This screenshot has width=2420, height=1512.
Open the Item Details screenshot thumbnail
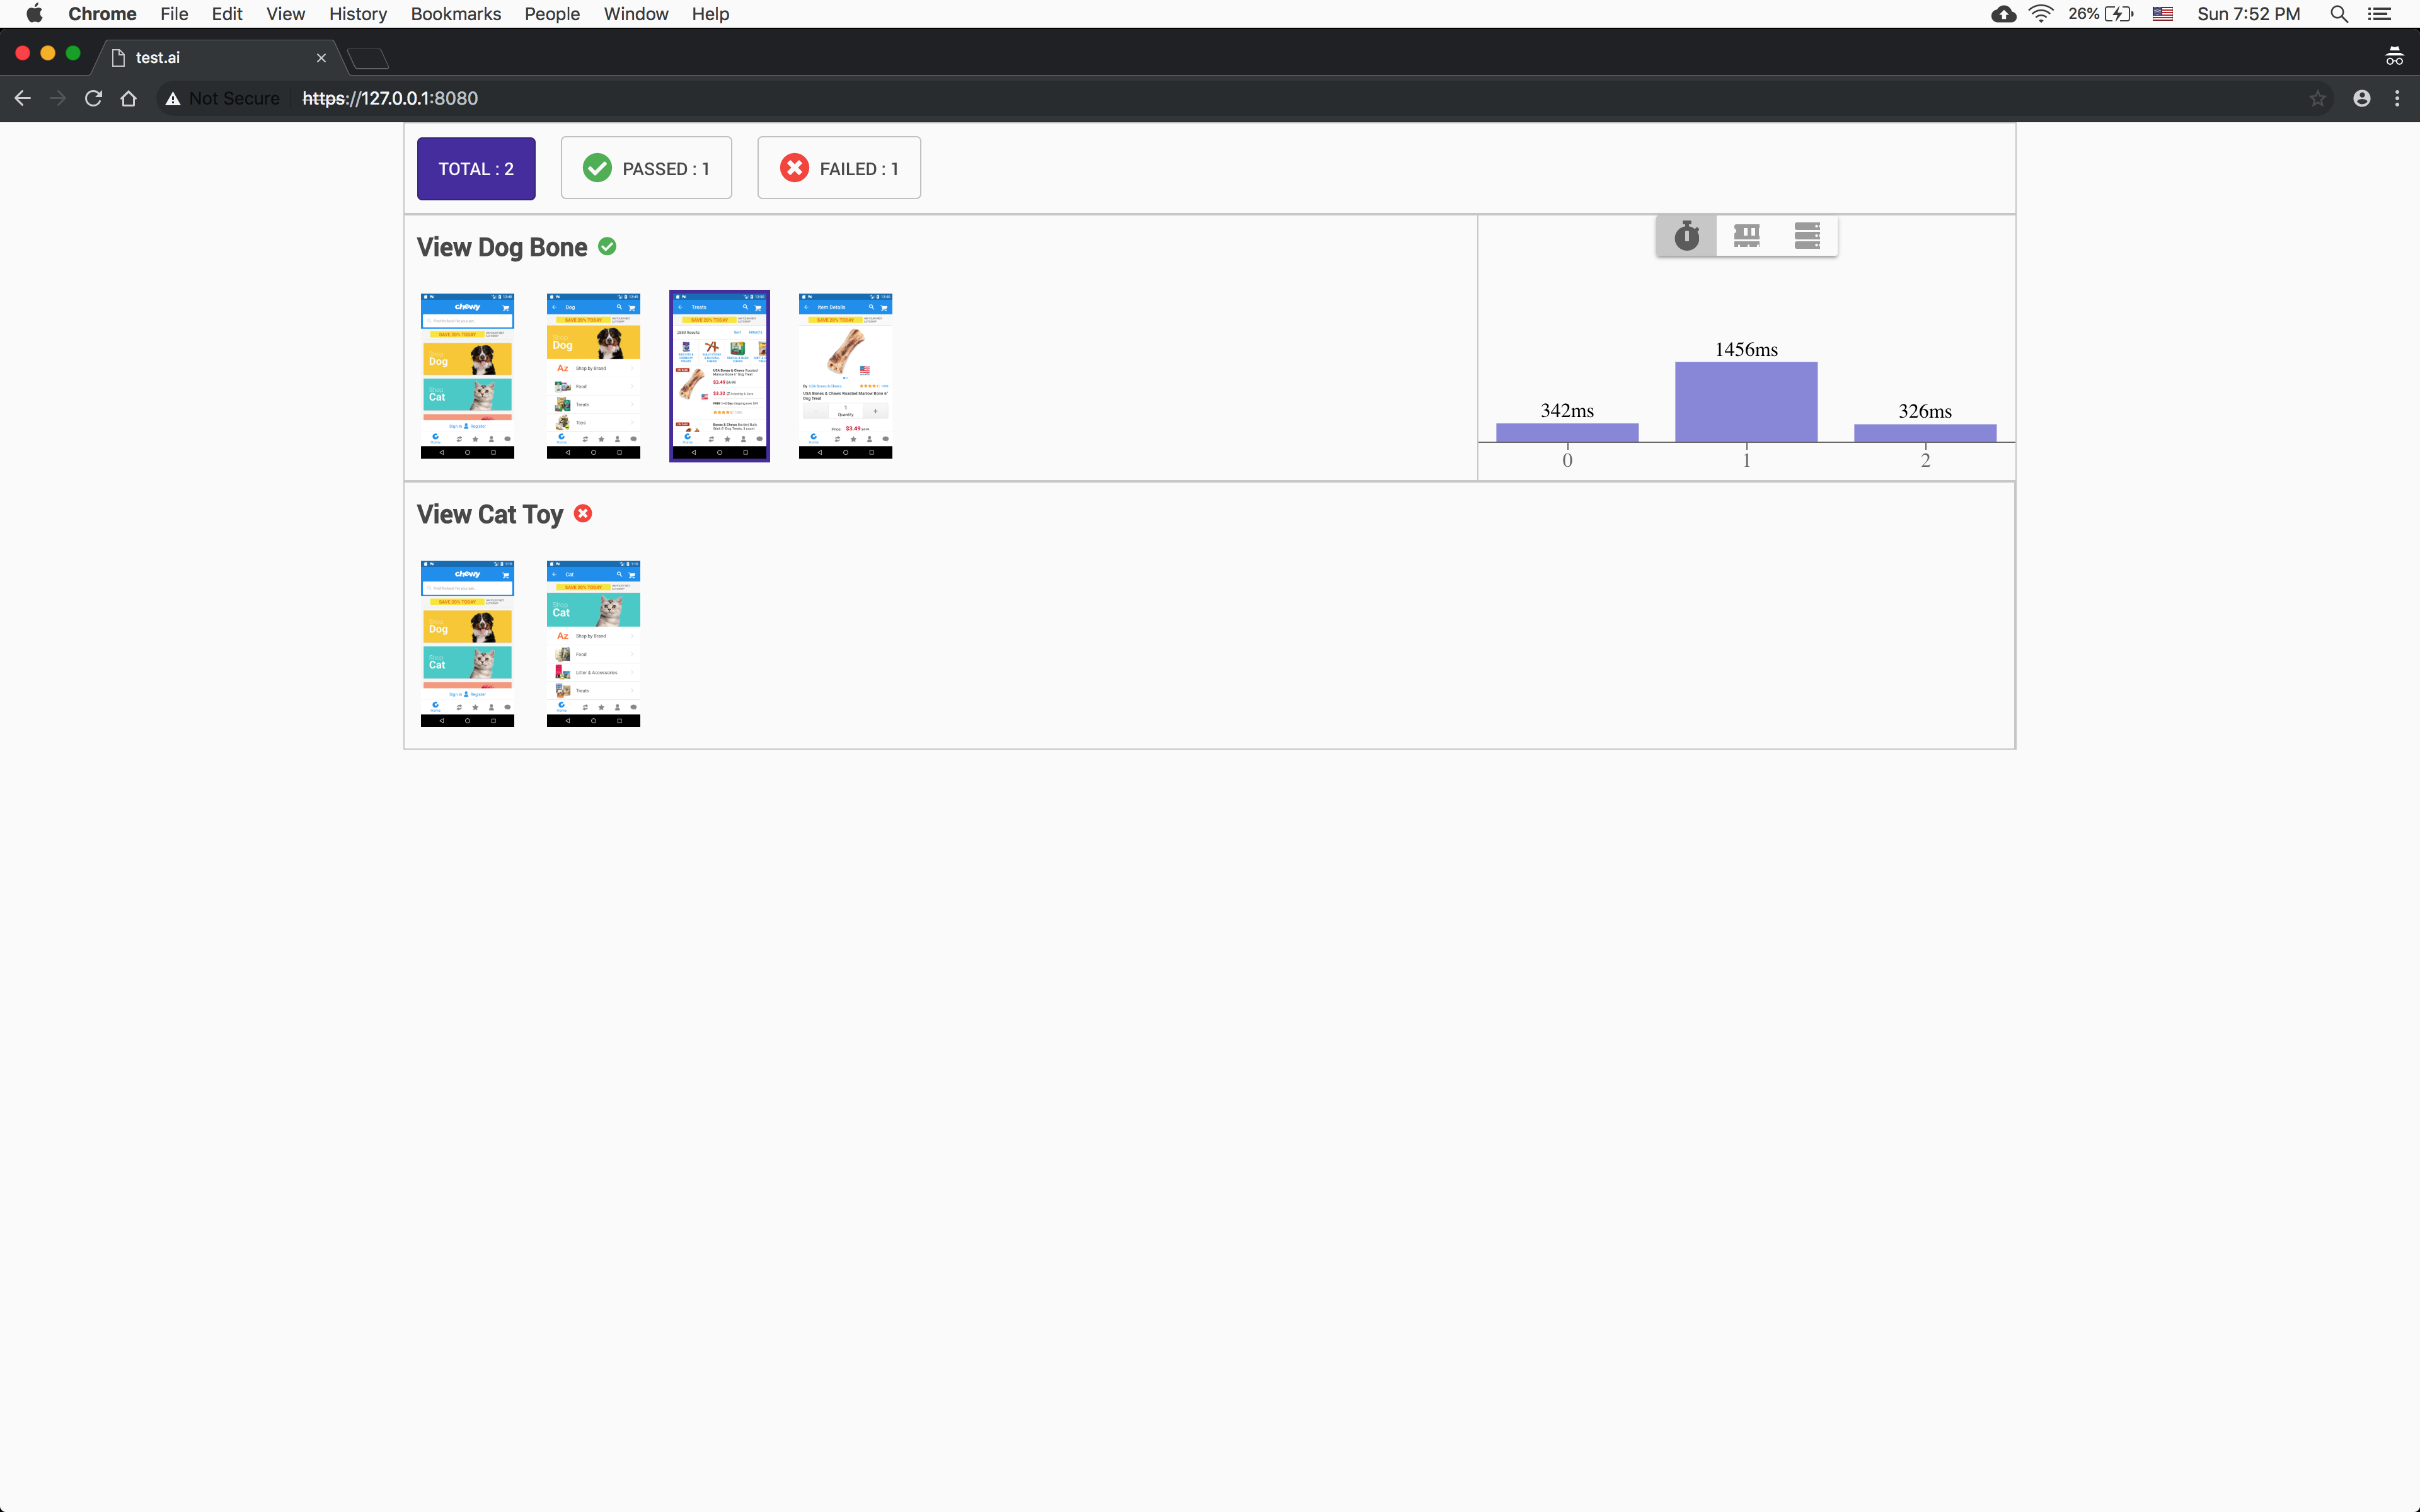coord(845,376)
